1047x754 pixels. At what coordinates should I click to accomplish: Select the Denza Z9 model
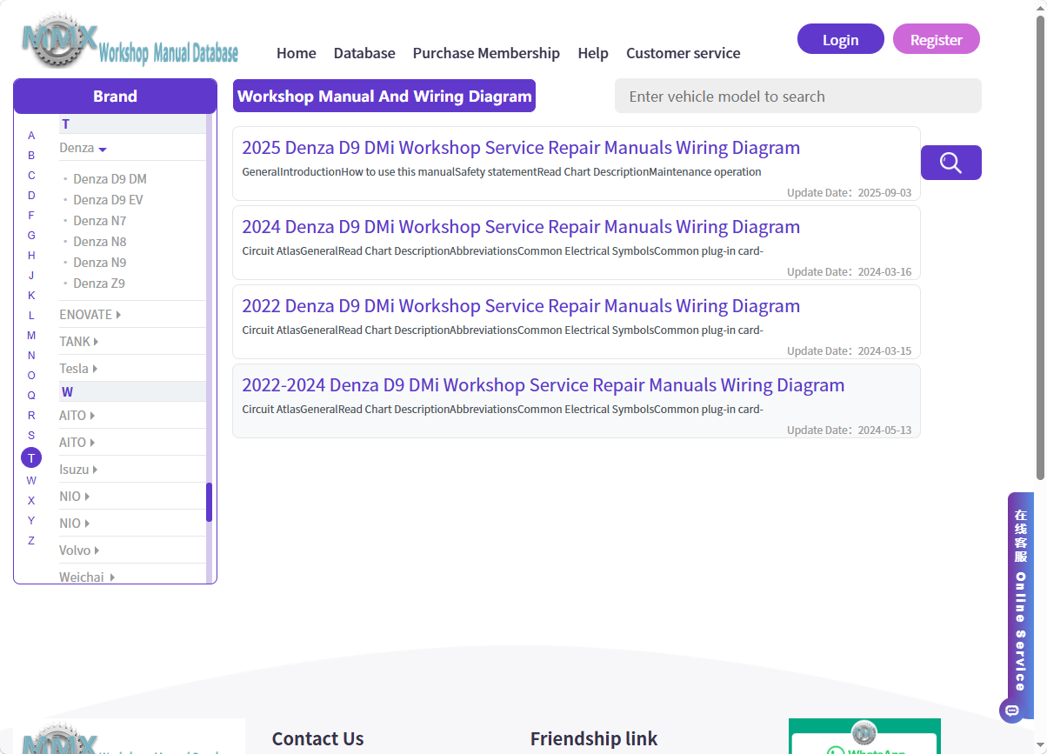click(x=99, y=284)
